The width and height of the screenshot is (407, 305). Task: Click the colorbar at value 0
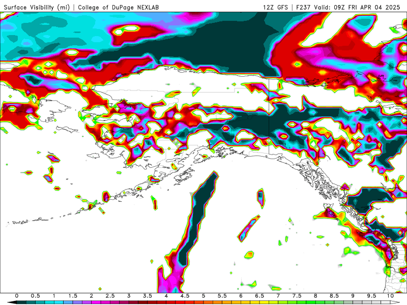tap(17, 296)
